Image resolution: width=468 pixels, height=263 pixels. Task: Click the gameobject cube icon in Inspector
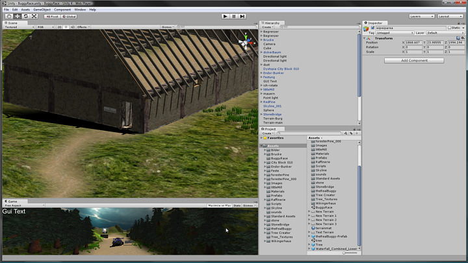pyautogui.click(x=366, y=29)
